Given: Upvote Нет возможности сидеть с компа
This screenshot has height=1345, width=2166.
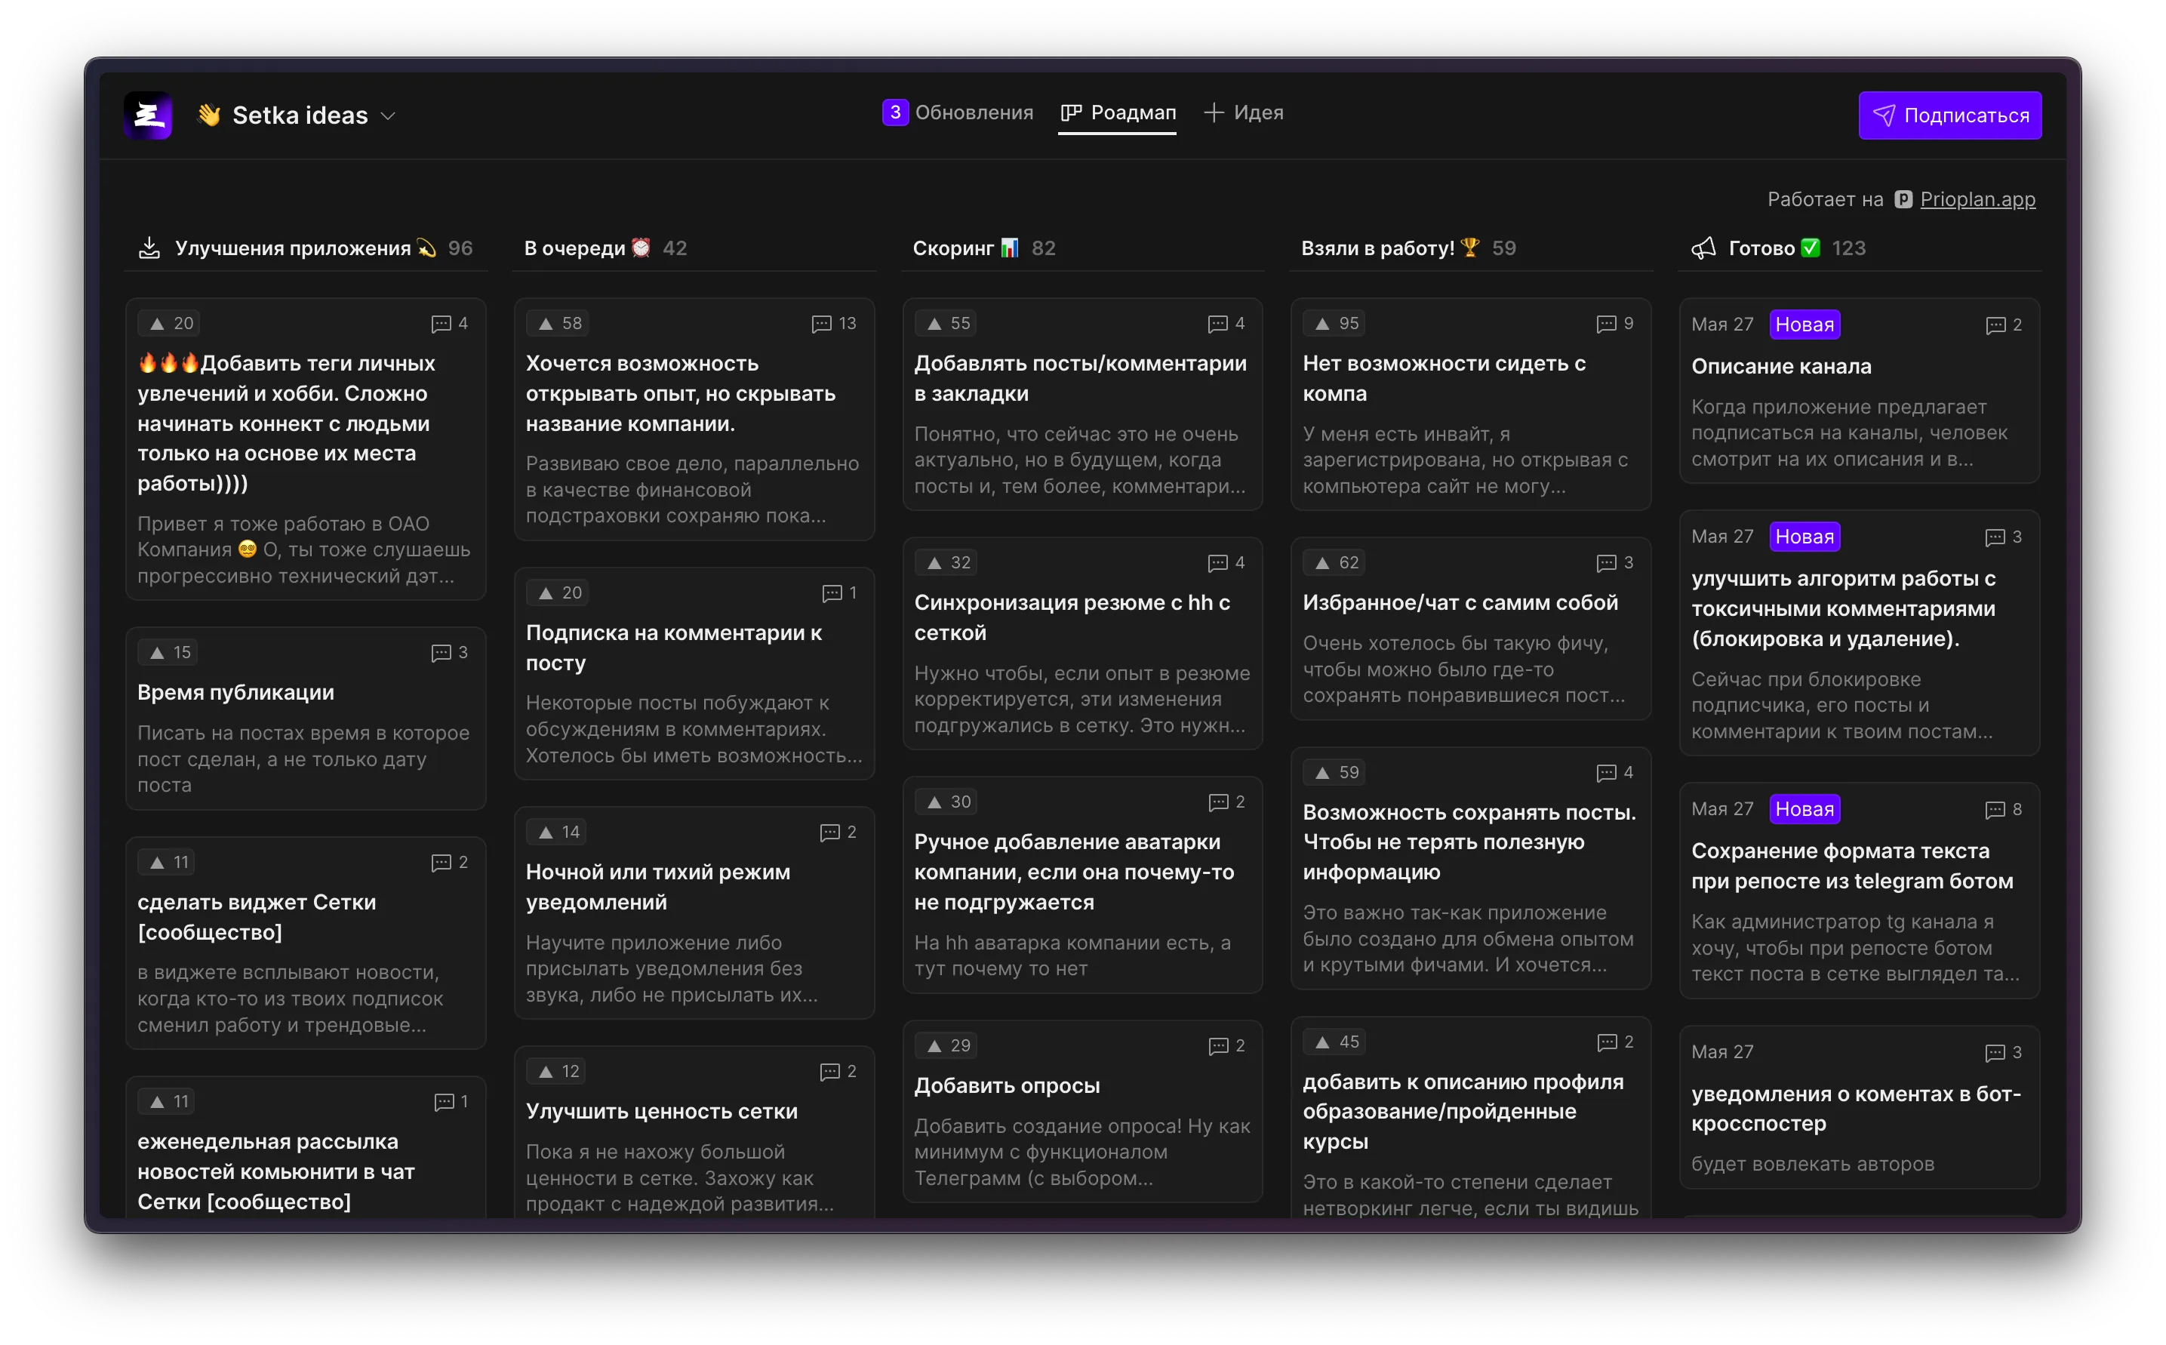Looking at the screenshot, I should point(1333,324).
